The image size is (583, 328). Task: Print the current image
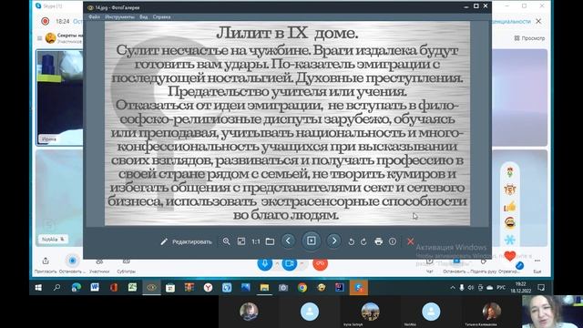(379, 241)
